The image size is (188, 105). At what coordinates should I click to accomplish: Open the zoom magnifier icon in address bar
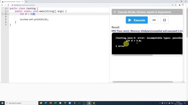click(x=172, y=5)
